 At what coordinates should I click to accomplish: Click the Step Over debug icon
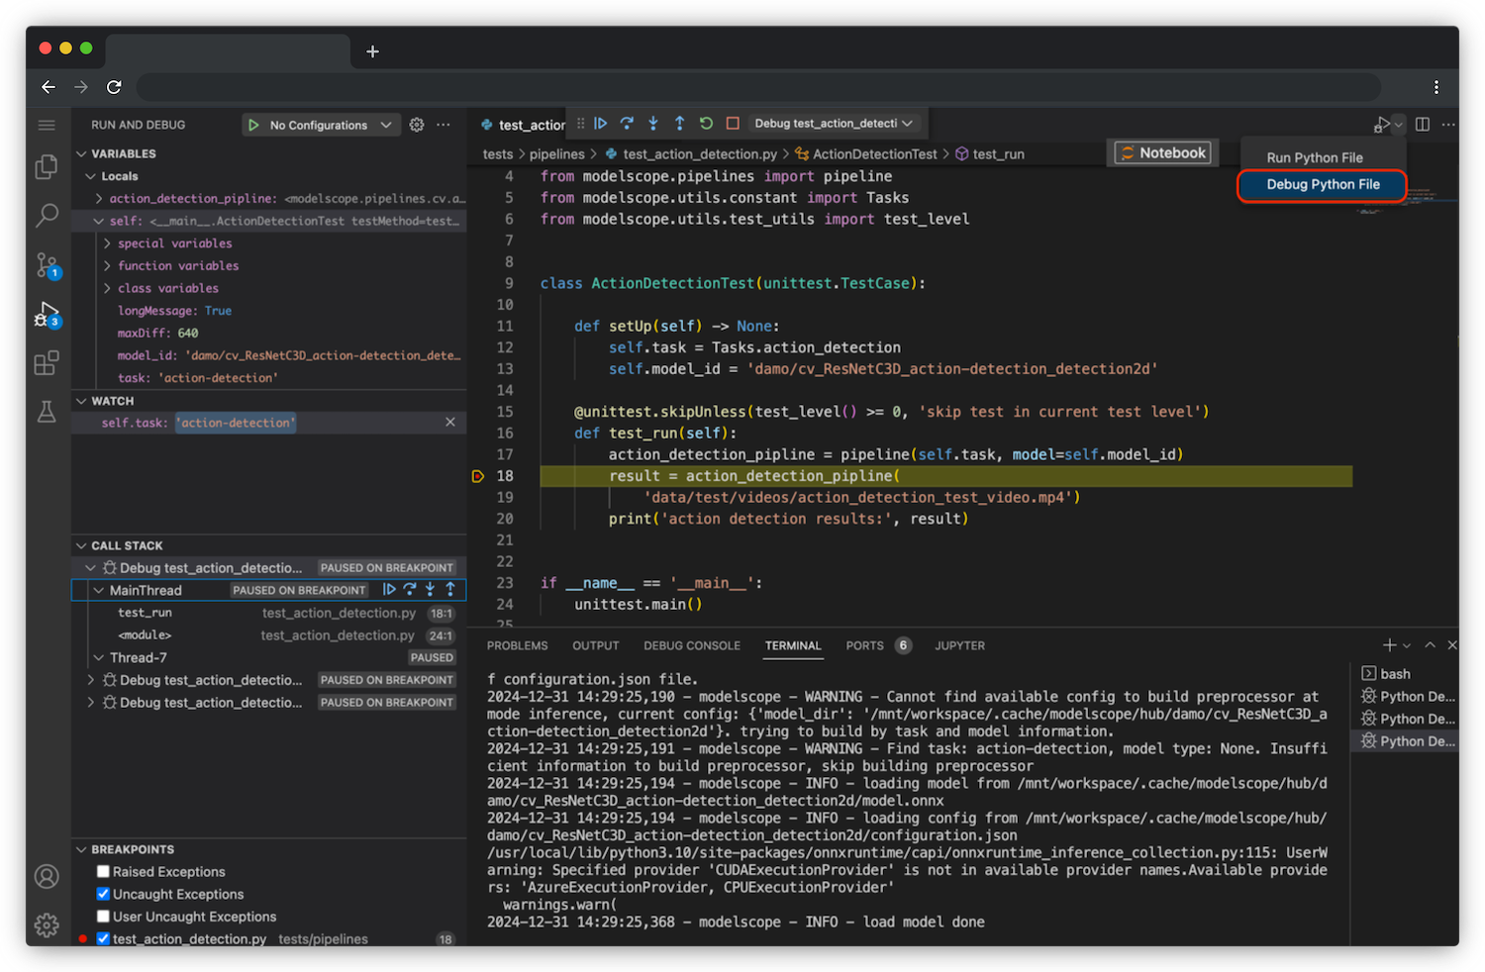click(627, 123)
